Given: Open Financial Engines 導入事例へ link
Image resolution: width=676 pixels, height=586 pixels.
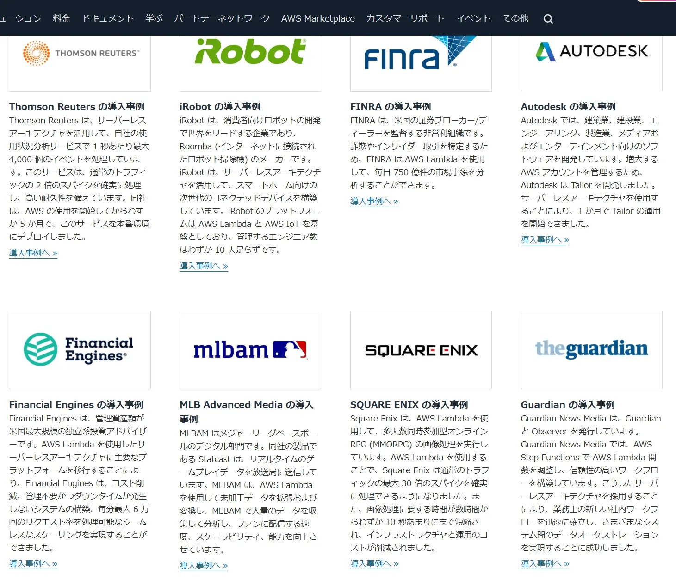Looking at the screenshot, I should (33, 564).
